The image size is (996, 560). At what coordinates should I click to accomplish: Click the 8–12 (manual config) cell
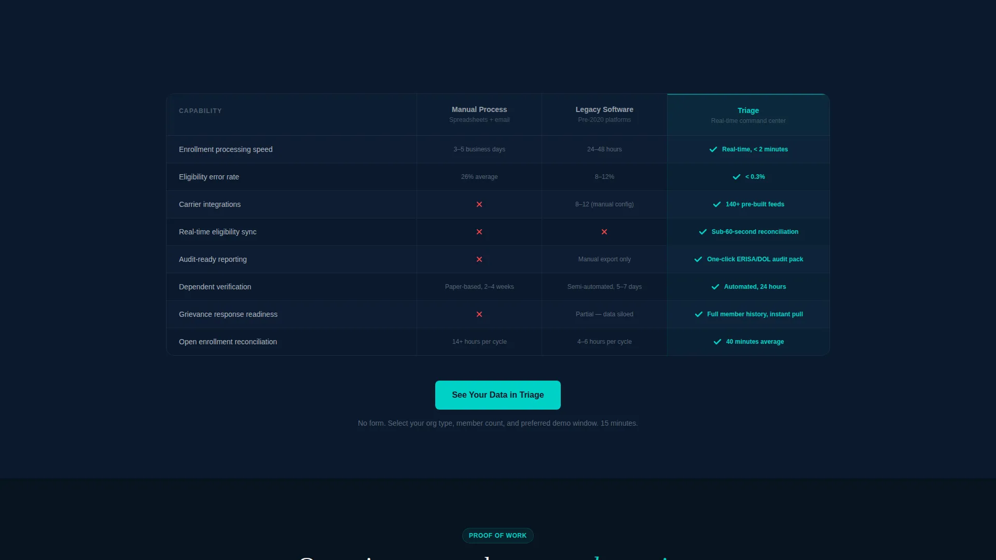coord(604,204)
